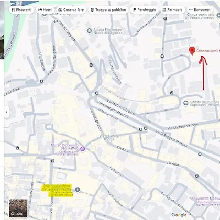Tap the Farmacie filter chip

[172, 10]
